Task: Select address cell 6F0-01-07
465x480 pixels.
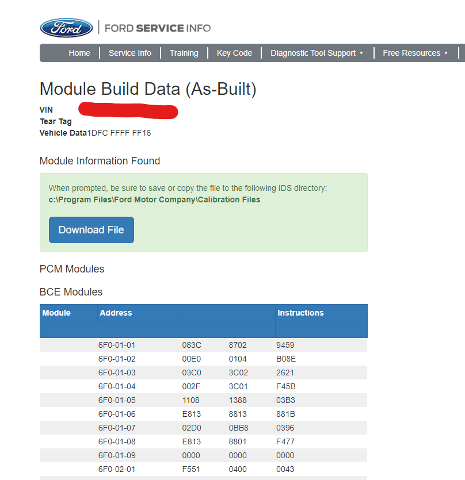Action: tap(117, 428)
